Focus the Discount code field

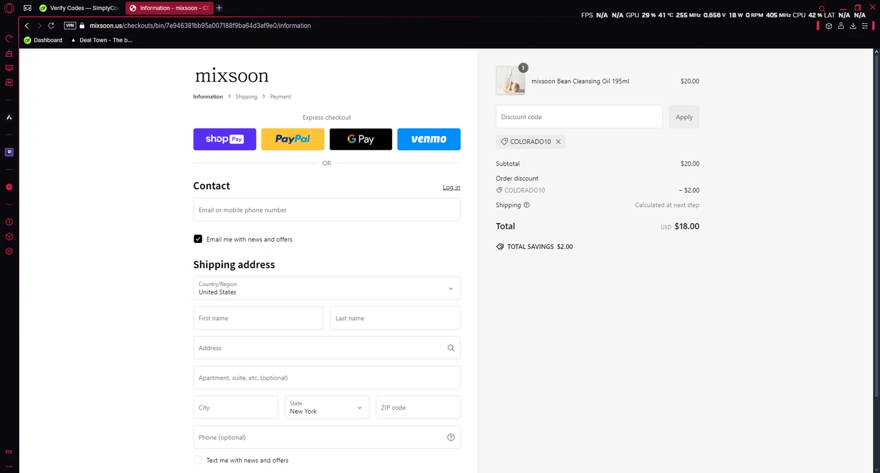[x=579, y=117]
